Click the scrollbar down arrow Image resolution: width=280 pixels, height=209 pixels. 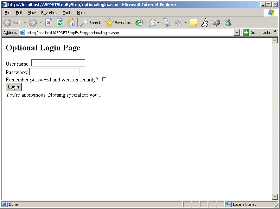275,197
